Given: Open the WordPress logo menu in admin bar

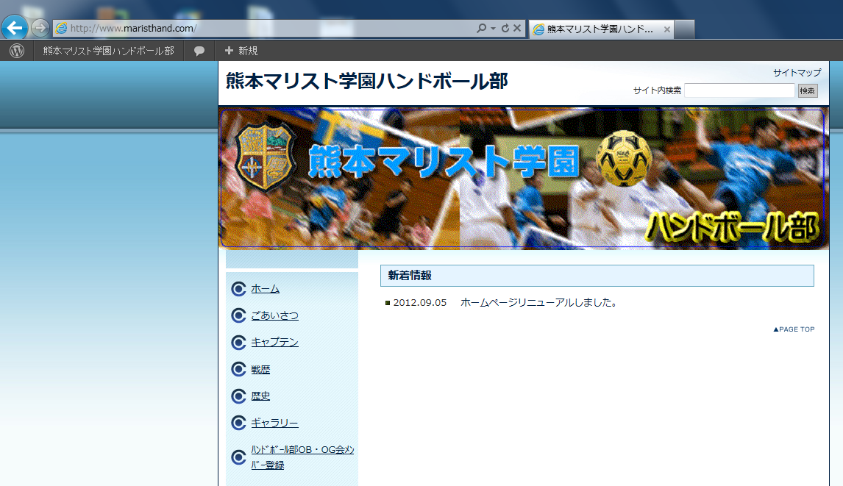Looking at the screenshot, I should coord(17,51).
